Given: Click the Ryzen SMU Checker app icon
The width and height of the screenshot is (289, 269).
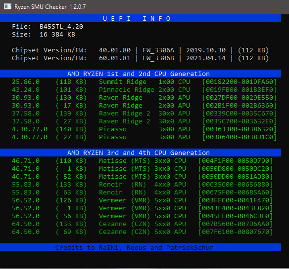Looking at the screenshot, I should click(x=7, y=6).
